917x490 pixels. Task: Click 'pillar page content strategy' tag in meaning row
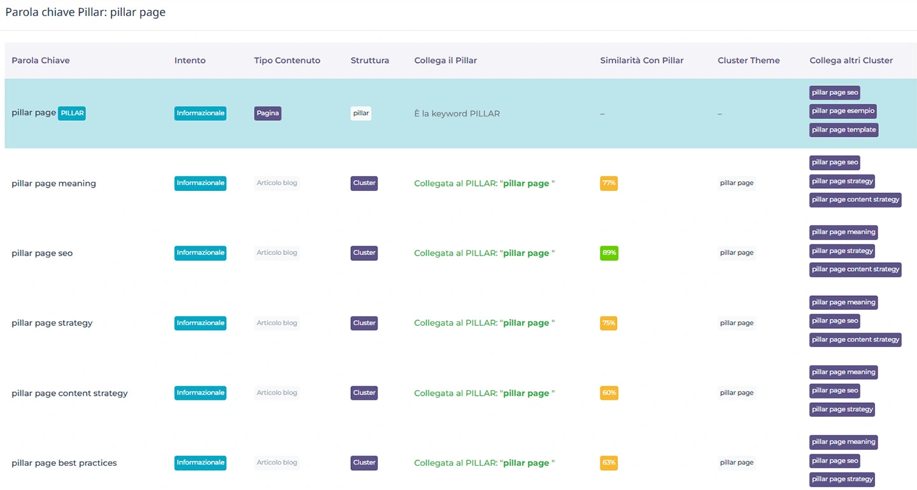pyautogui.click(x=855, y=200)
